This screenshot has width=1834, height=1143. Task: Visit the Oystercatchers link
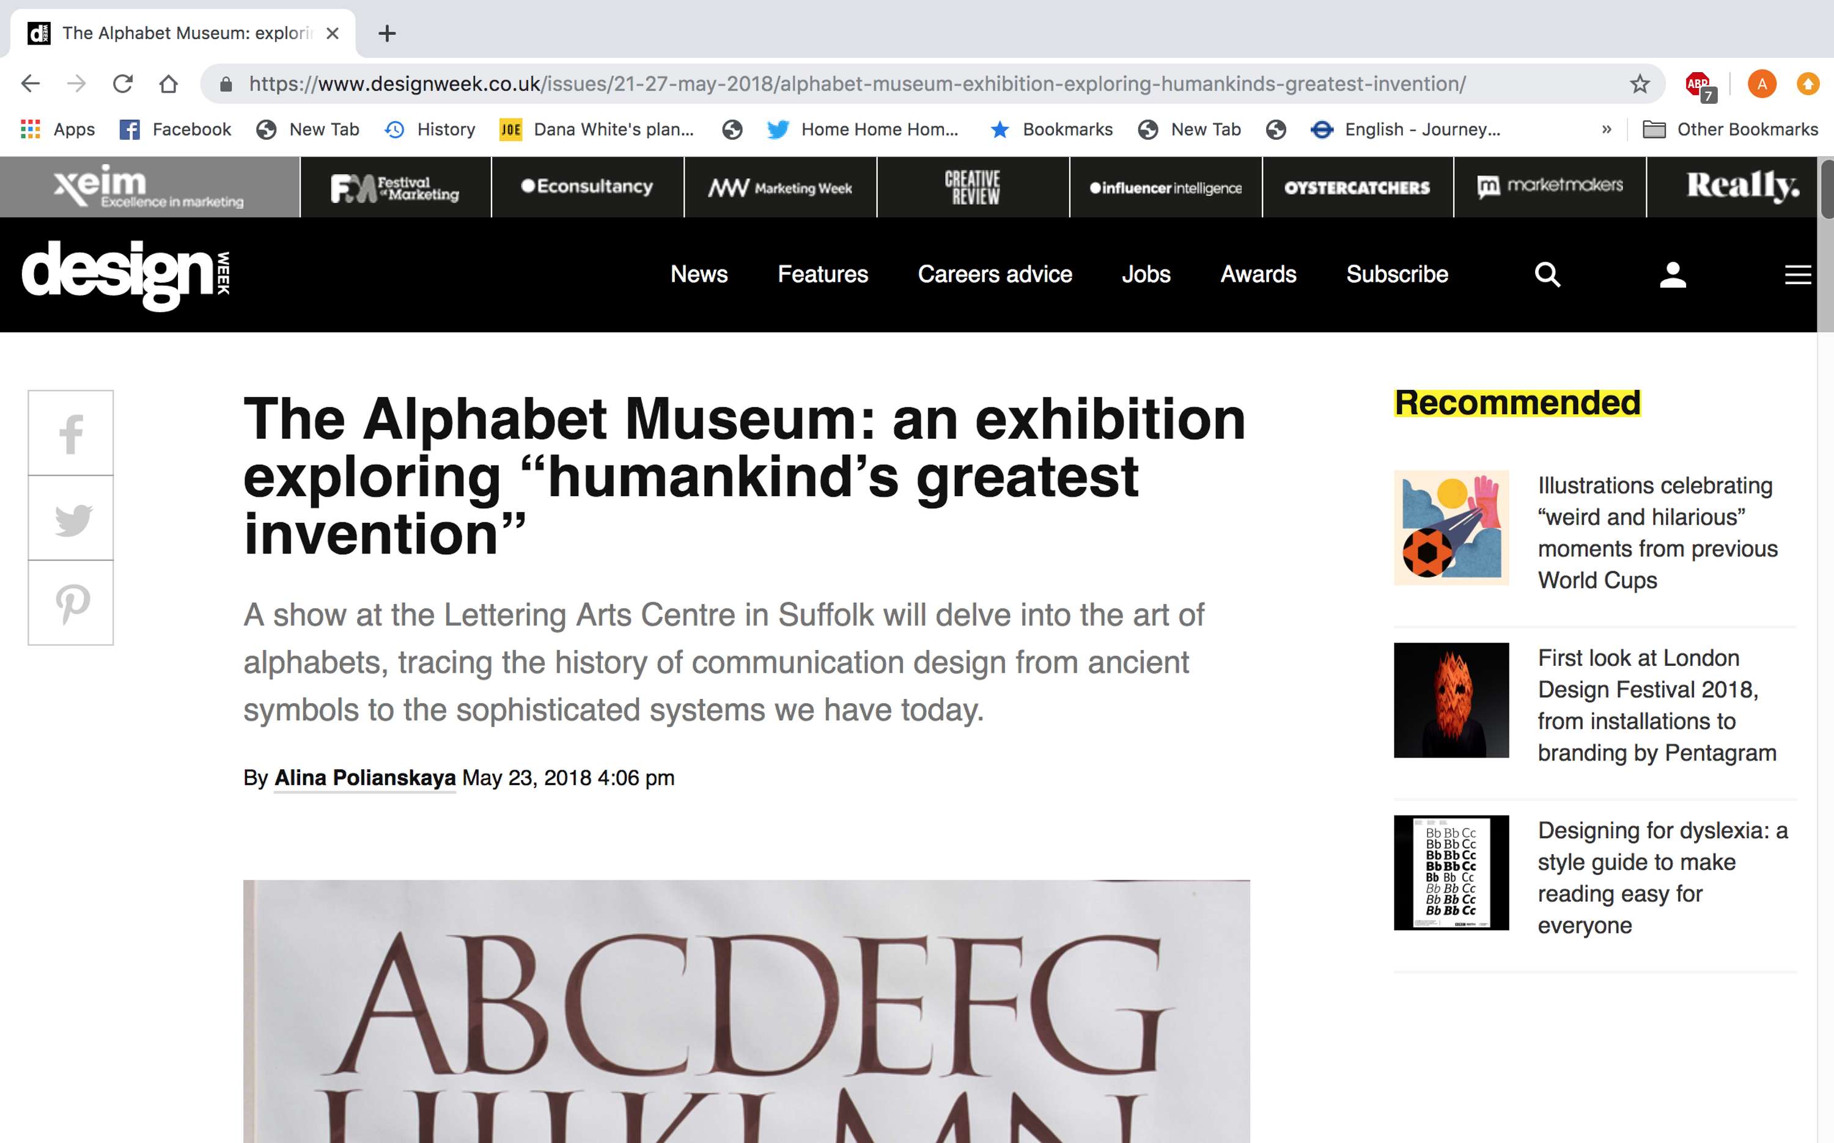coord(1358,187)
